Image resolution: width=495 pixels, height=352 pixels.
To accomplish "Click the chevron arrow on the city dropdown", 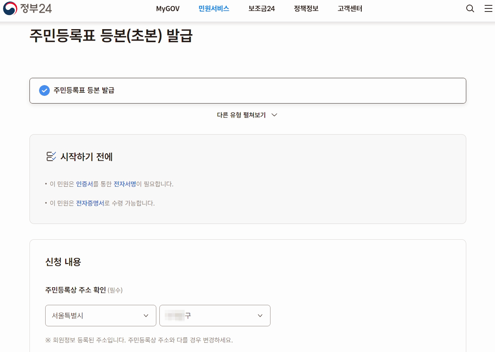I will [146, 315].
